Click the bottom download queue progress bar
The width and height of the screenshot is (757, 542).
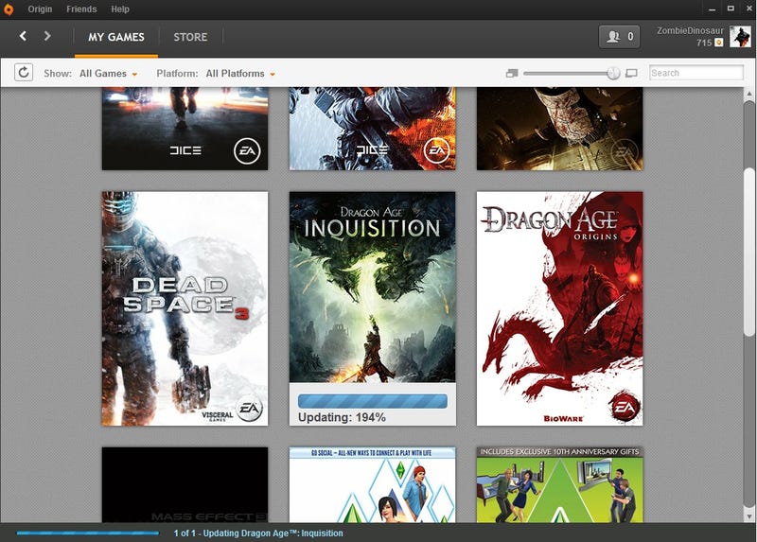tap(88, 533)
